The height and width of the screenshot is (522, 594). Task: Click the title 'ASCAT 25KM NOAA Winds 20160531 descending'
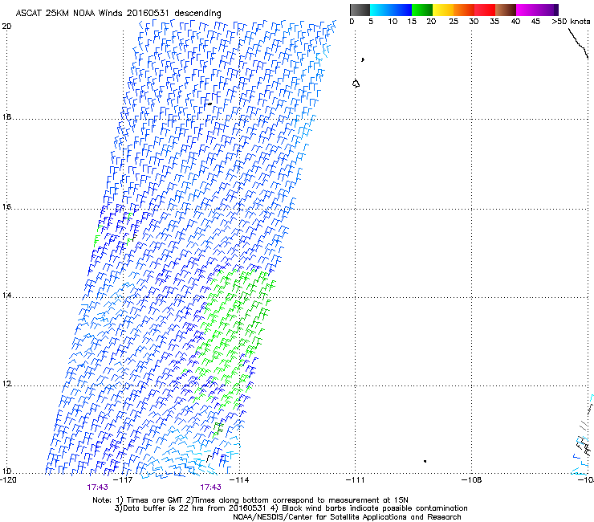[x=118, y=14]
